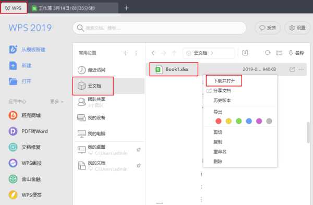The height and width of the screenshot is (205, 313).
Task: Open 文档修复 document repair tool
Action: coord(25,147)
